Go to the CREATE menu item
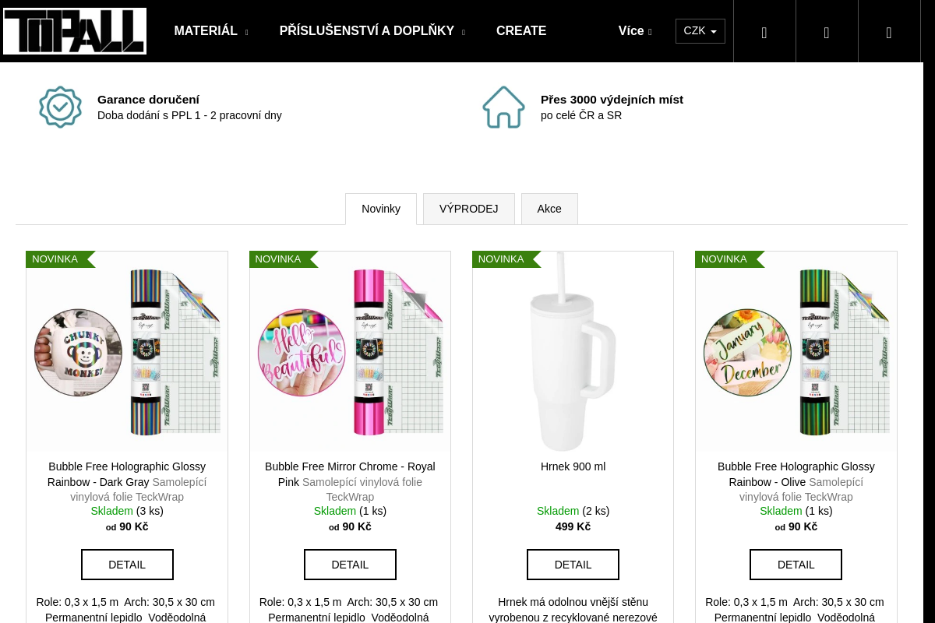 click(521, 31)
